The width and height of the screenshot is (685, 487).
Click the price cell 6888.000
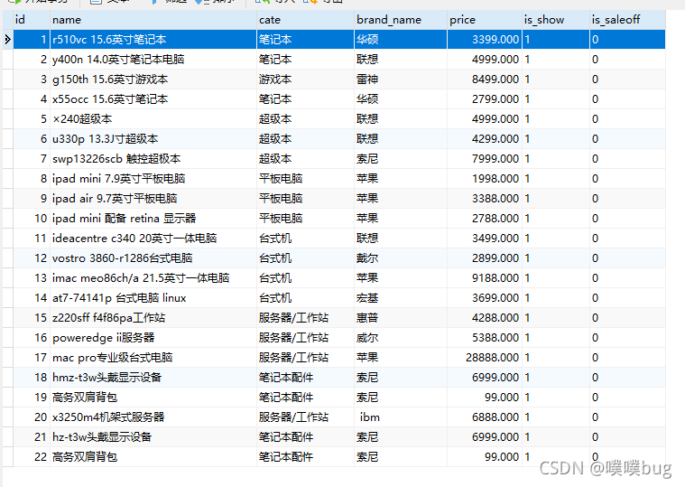[x=484, y=417]
